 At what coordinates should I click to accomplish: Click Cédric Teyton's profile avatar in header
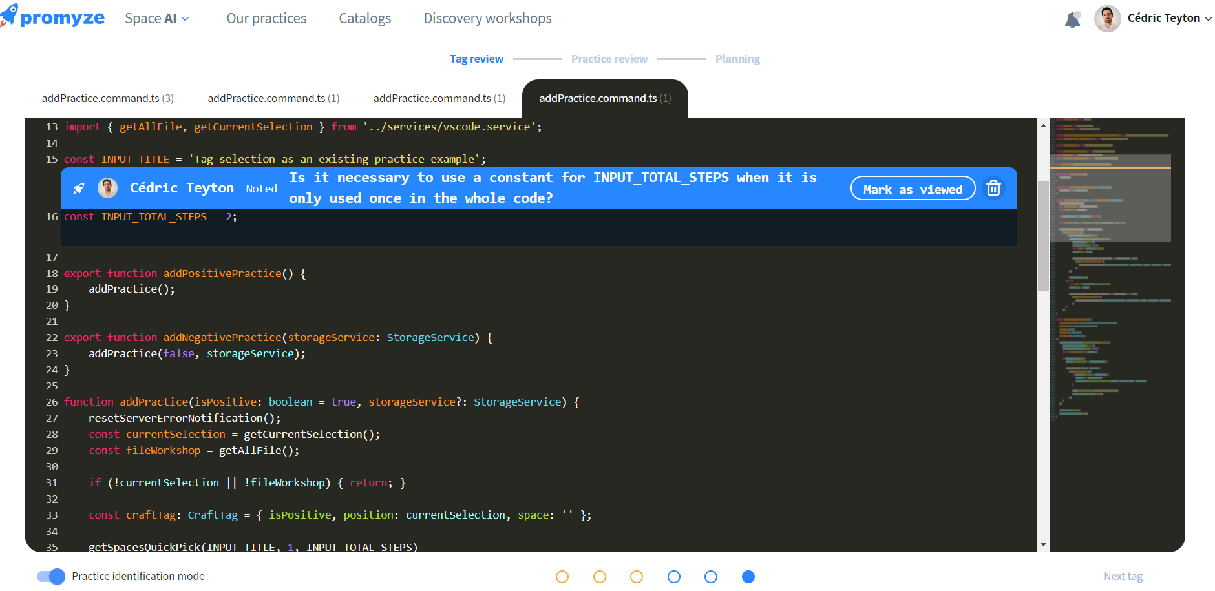pyautogui.click(x=1108, y=19)
